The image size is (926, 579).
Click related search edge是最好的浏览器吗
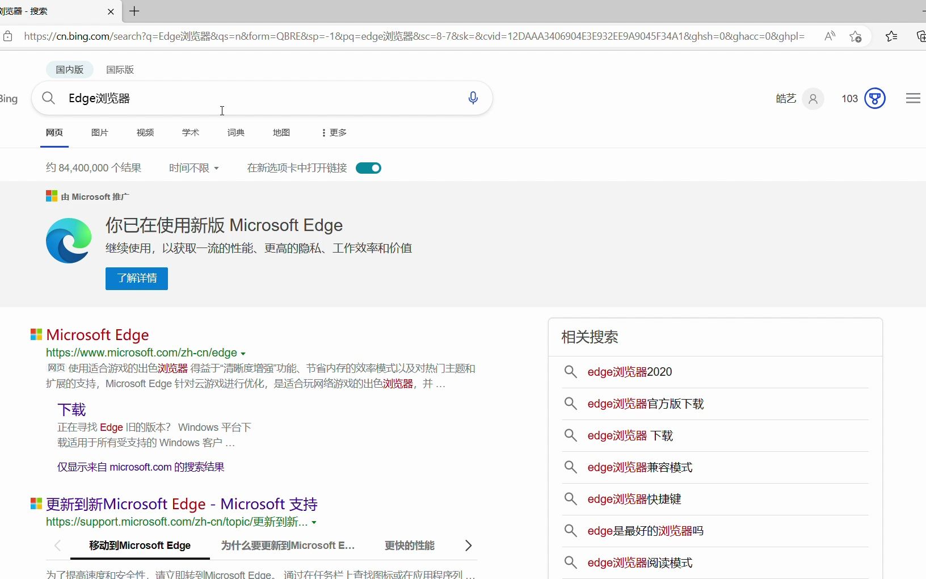click(x=646, y=531)
